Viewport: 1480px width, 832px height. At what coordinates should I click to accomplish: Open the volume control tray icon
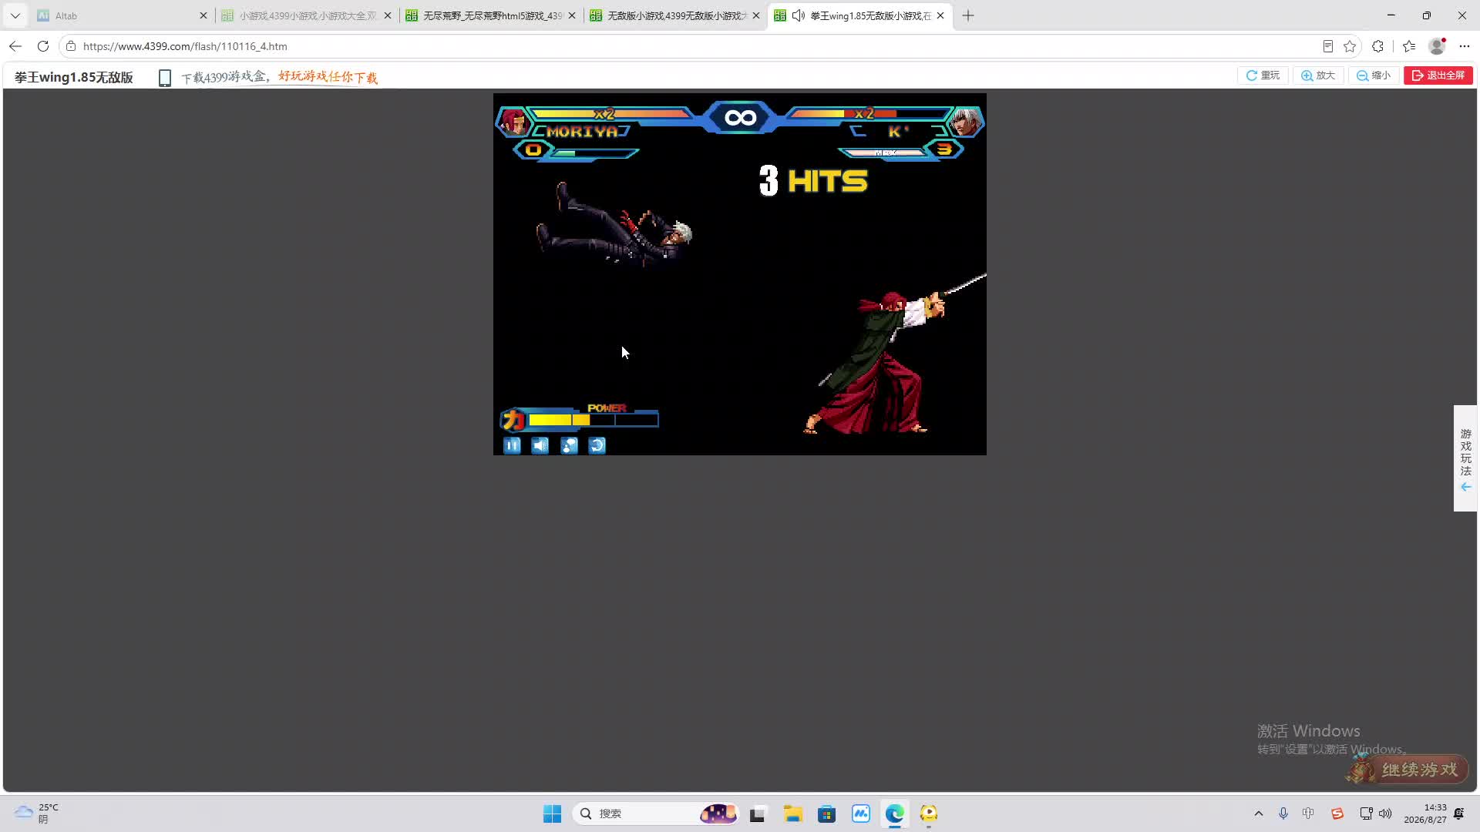pos(1385,814)
